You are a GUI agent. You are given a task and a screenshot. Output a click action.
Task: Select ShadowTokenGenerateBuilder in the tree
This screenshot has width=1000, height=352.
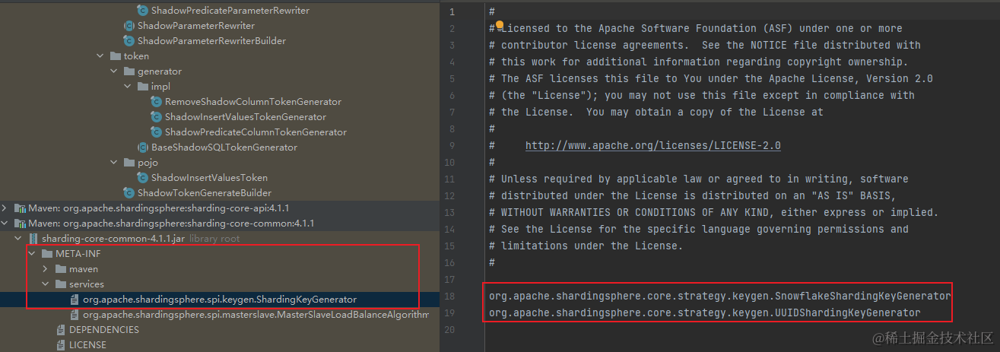205,192
